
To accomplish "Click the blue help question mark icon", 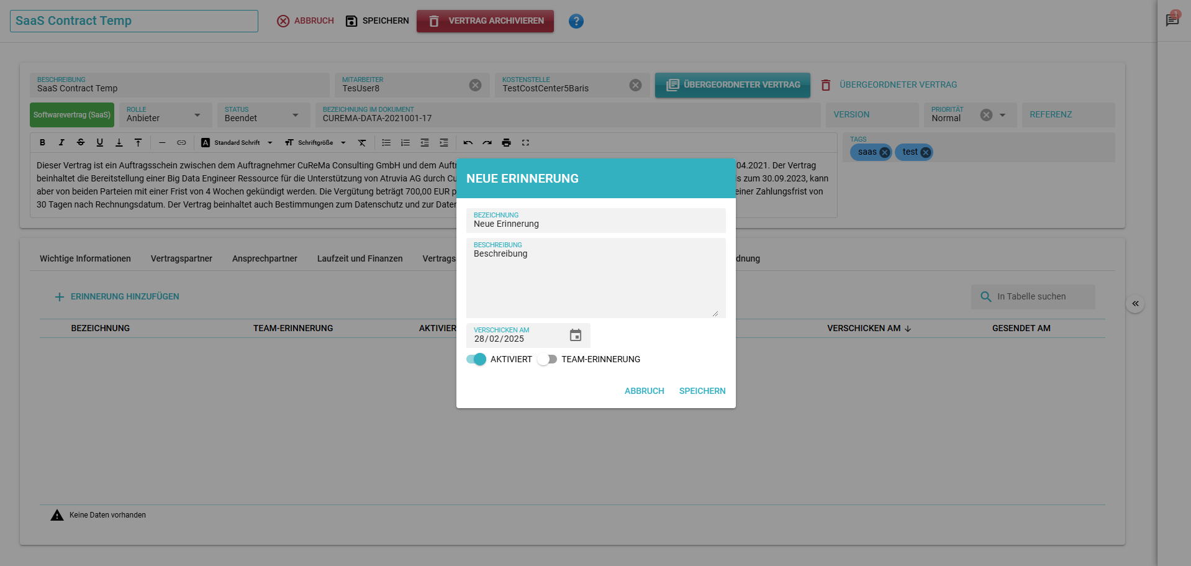I will point(576,21).
